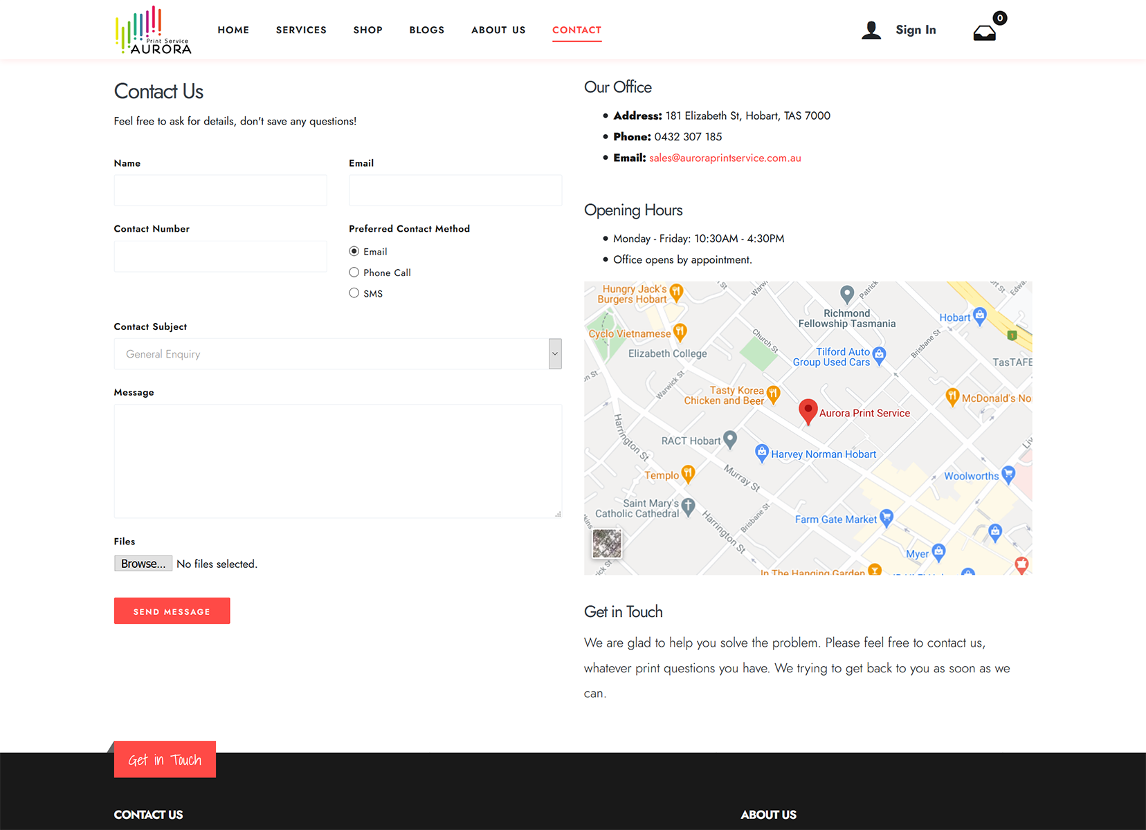Click the sales email address link
The width and height of the screenshot is (1146, 830).
click(725, 158)
